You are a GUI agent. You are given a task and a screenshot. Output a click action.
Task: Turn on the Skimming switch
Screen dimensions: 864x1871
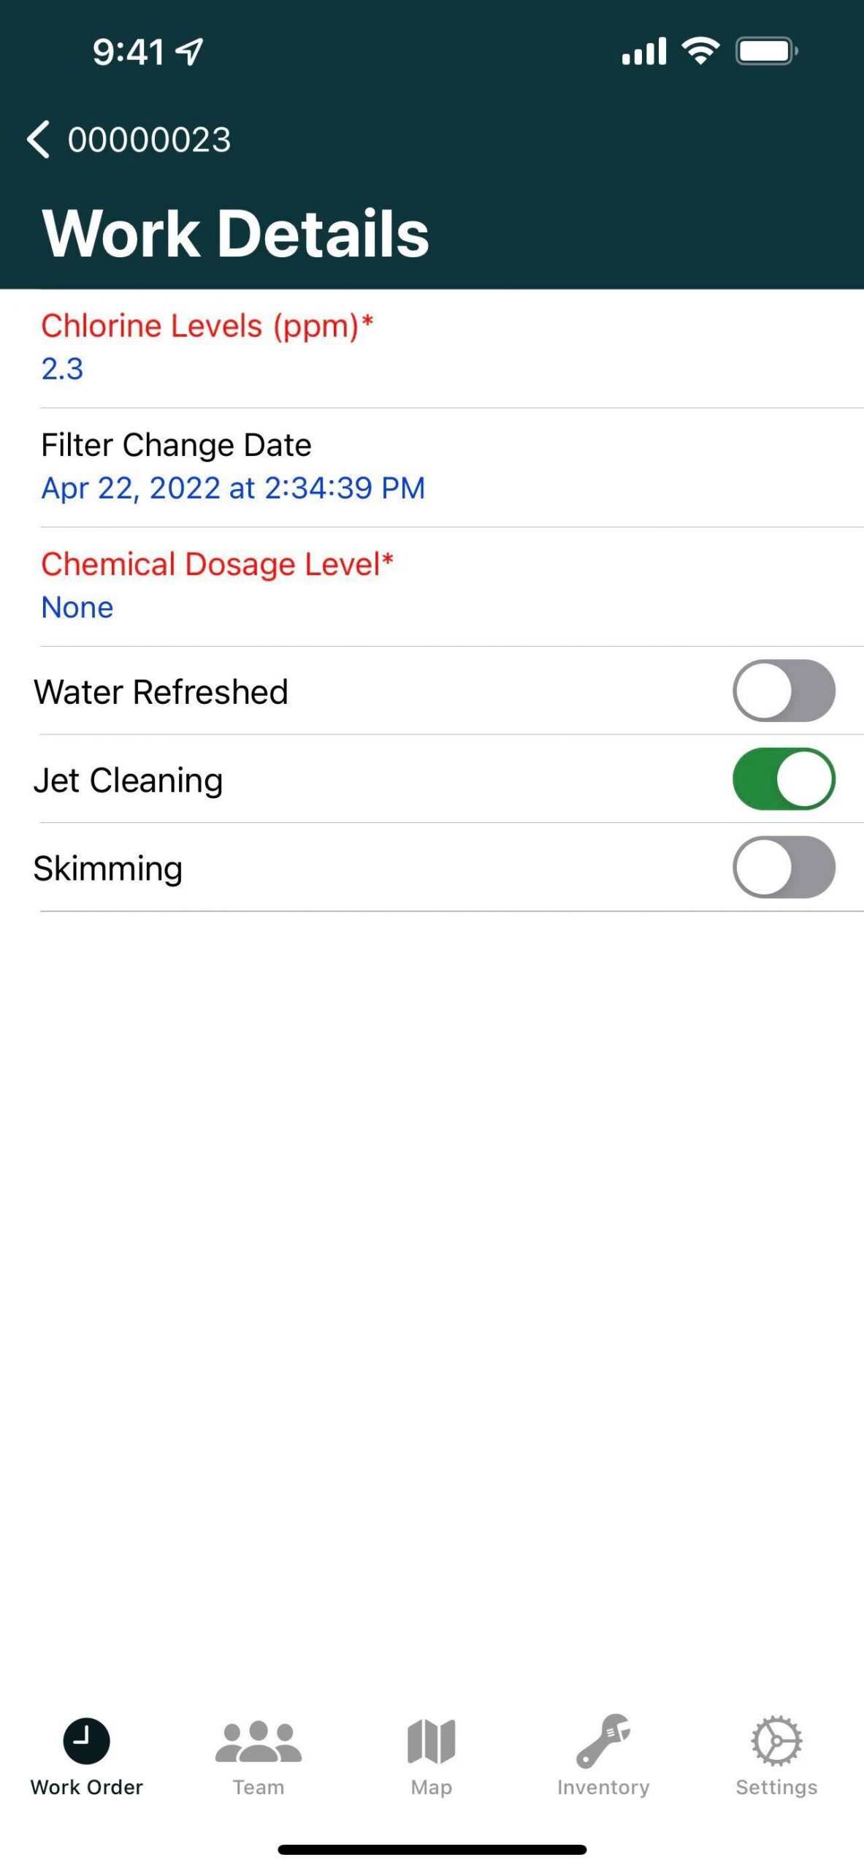click(x=784, y=867)
